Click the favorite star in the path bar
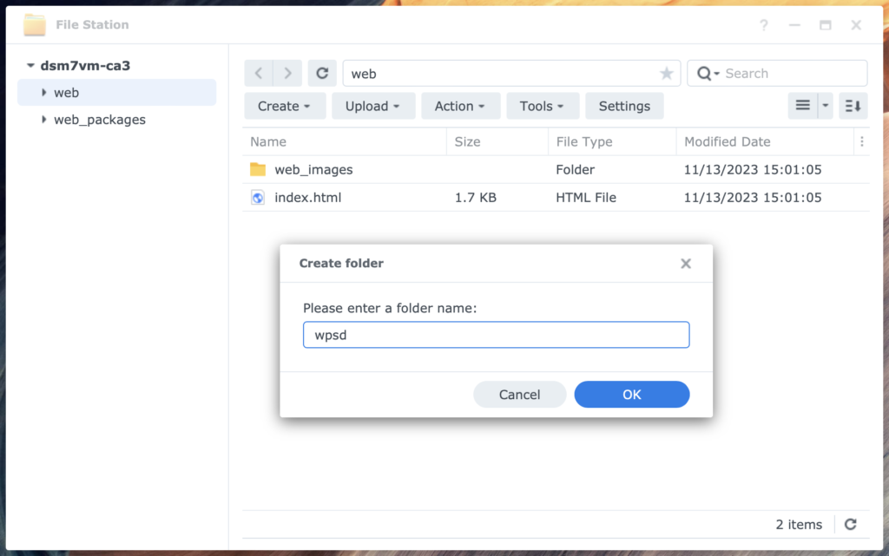The image size is (889, 556). coord(666,74)
